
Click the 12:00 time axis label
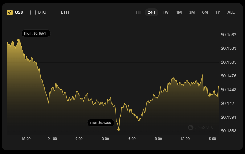click(x=185, y=139)
